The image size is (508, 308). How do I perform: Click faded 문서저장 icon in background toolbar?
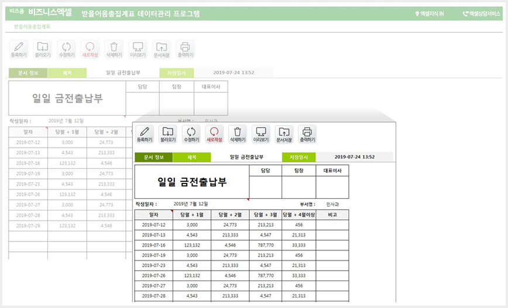(x=162, y=49)
